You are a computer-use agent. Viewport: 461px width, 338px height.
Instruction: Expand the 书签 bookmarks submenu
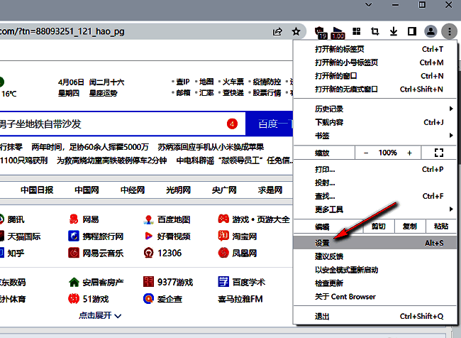click(375, 136)
